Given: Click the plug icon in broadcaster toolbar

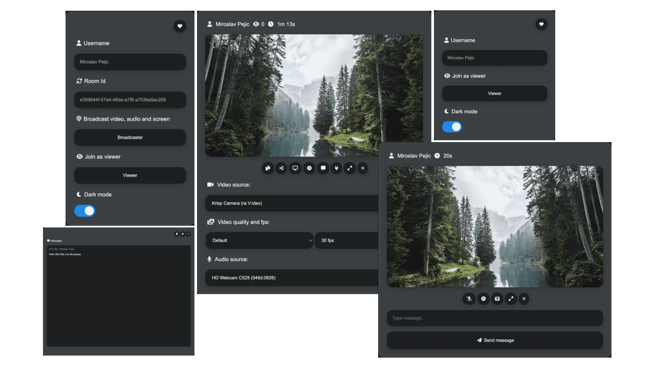Looking at the screenshot, I should click(x=336, y=168).
